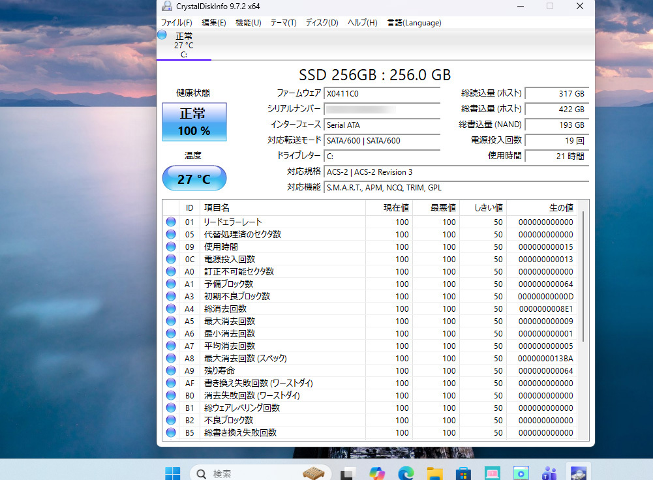Click the 正常 100% health status button
Screen dimensions: 653x480
pos(194,122)
